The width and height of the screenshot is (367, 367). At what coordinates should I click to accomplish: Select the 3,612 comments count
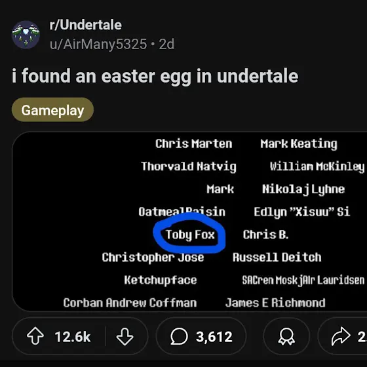[x=214, y=337]
